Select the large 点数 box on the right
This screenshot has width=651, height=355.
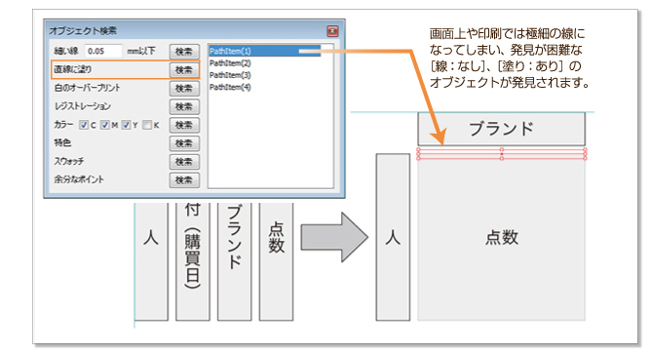pyautogui.click(x=502, y=240)
